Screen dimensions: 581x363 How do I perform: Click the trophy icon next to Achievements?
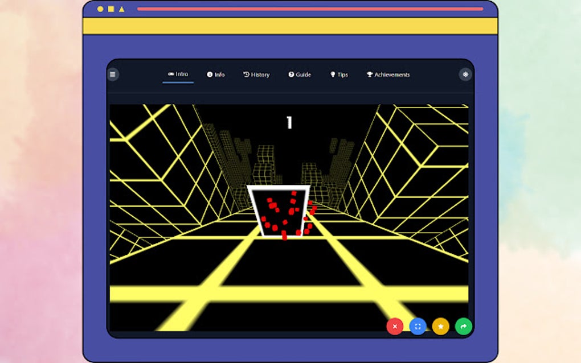point(371,74)
